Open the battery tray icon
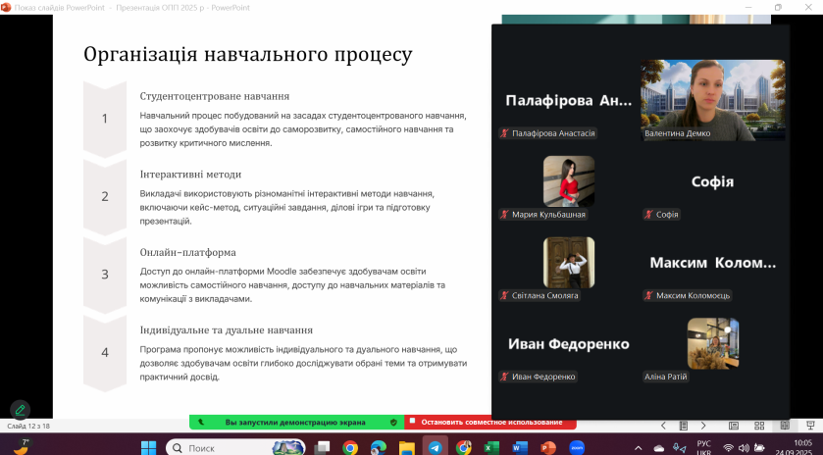This screenshot has height=455, width=823. (x=759, y=448)
